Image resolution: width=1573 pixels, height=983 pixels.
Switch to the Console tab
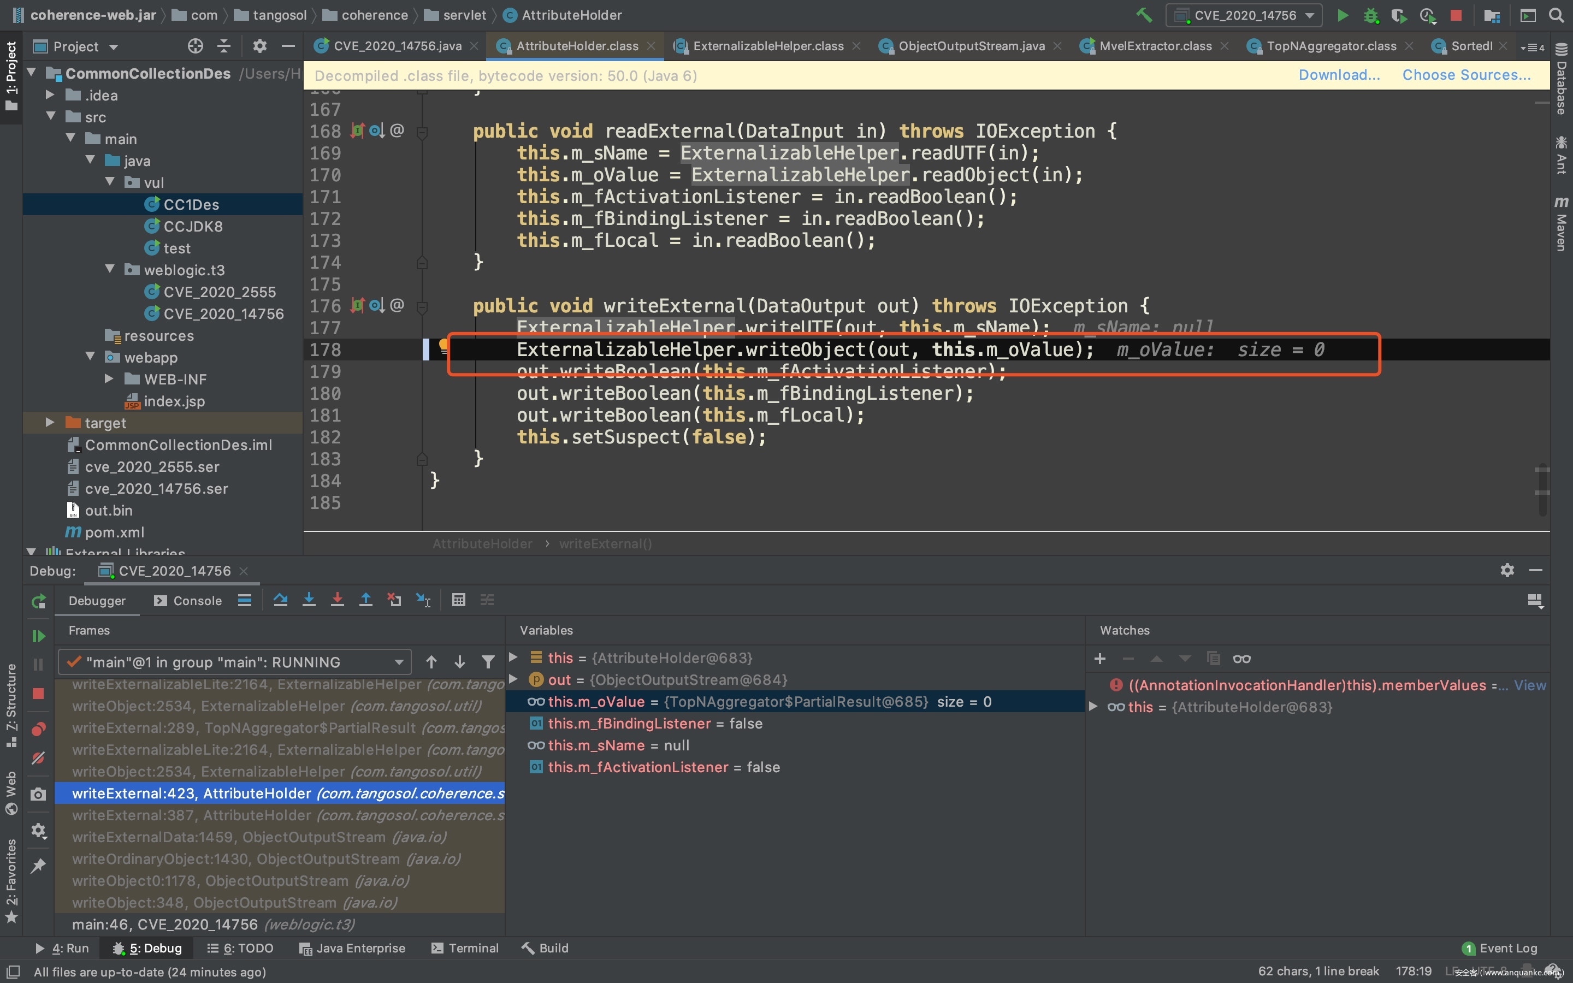[x=188, y=601]
